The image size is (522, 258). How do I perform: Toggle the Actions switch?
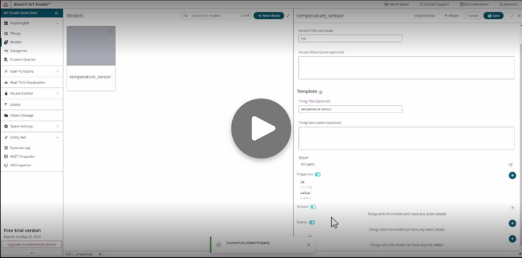click(x=313, y=207)
